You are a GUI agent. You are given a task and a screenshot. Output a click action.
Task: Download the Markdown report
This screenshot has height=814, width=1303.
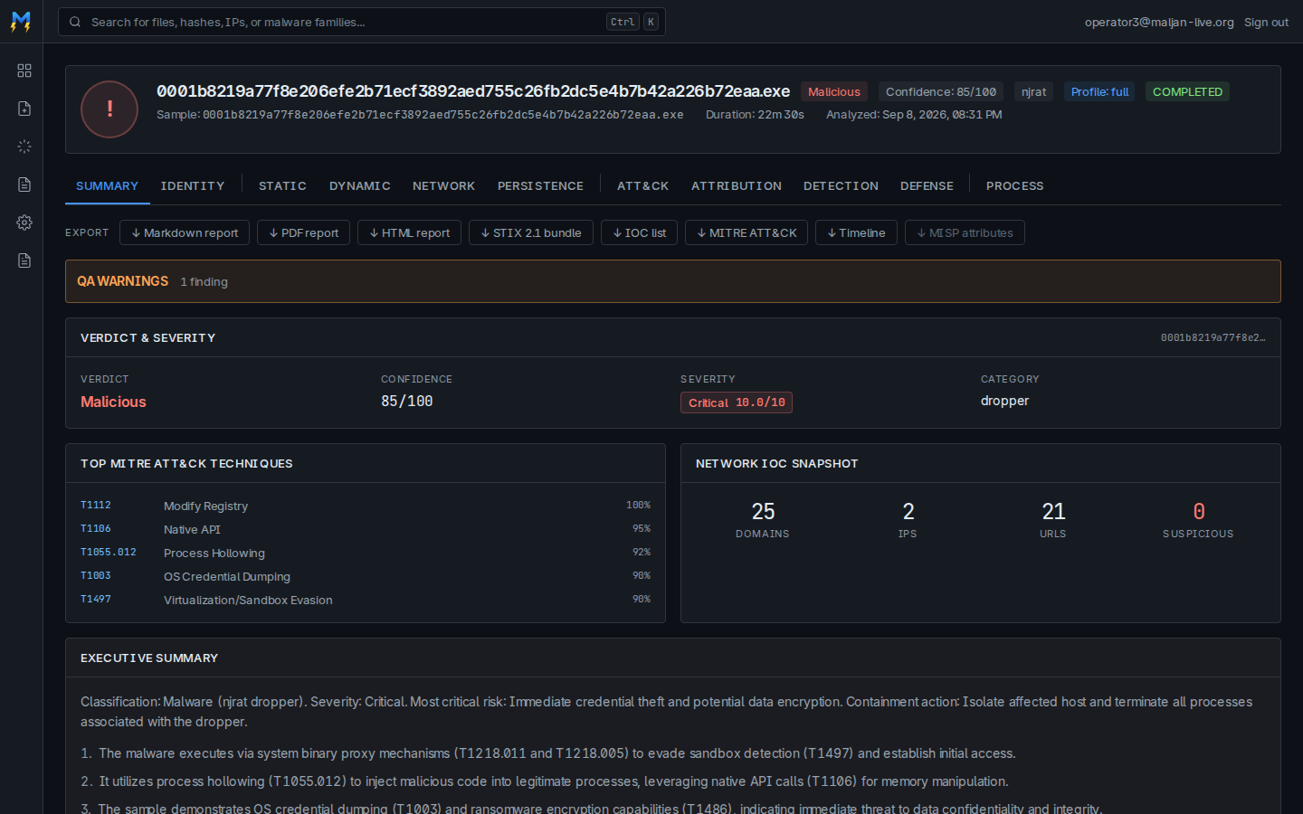pos(185,232)
